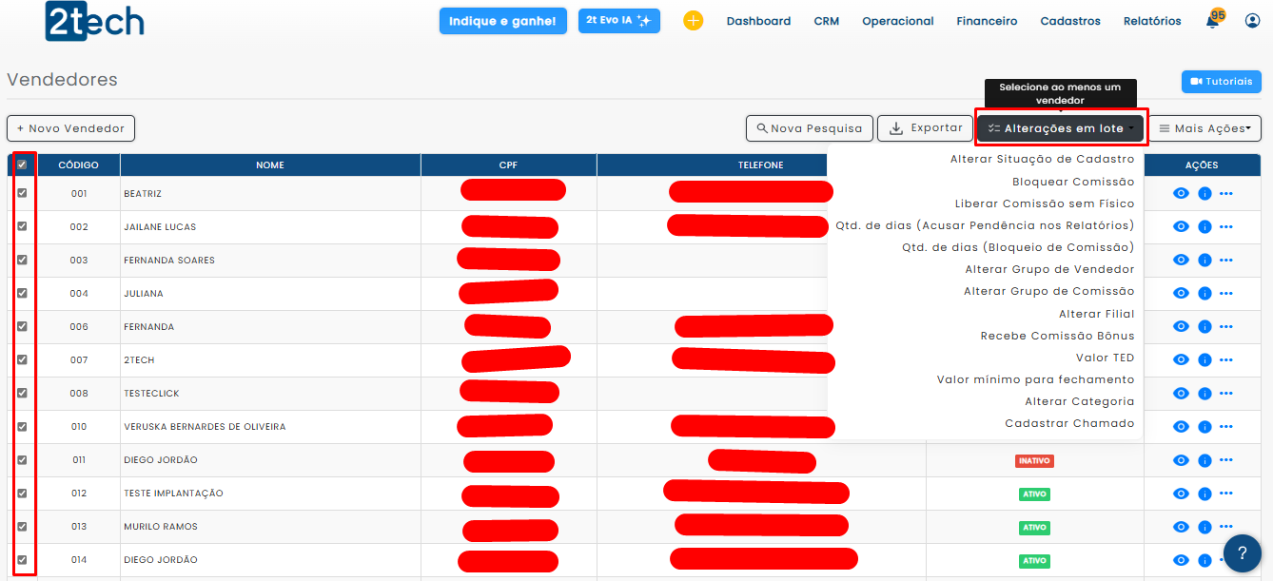Click the eye view icon for BEATRIZ

pyautogui.click(x=1181, y=194)
